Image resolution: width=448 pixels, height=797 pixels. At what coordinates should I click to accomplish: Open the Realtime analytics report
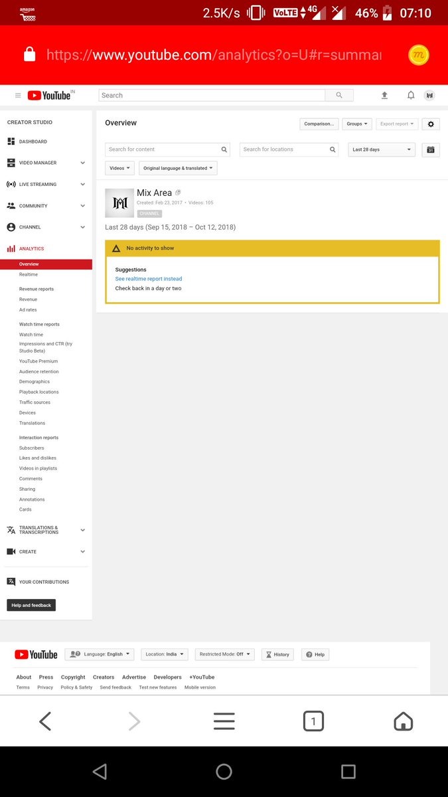[29, 274]
